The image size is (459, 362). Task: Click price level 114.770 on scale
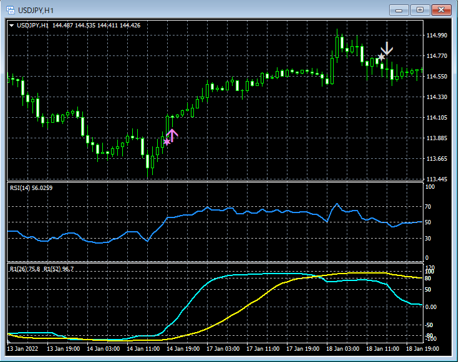(437, 56)
